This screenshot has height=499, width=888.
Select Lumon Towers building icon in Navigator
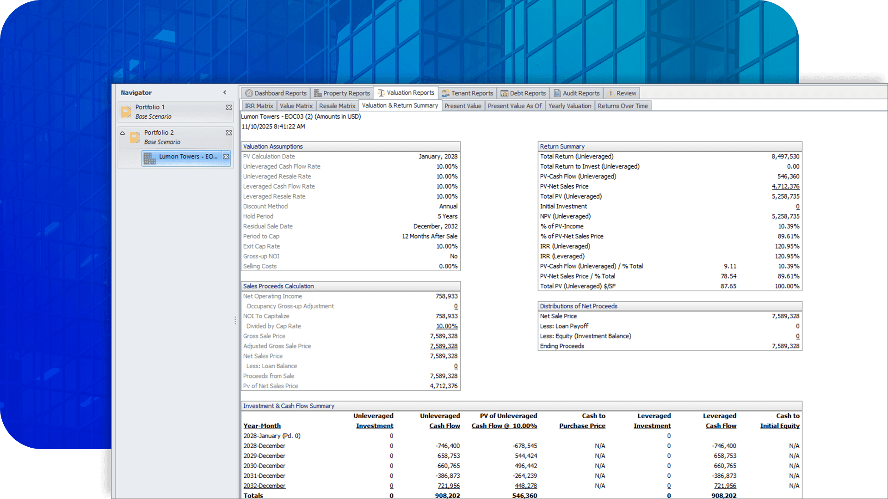pos(149,158)
